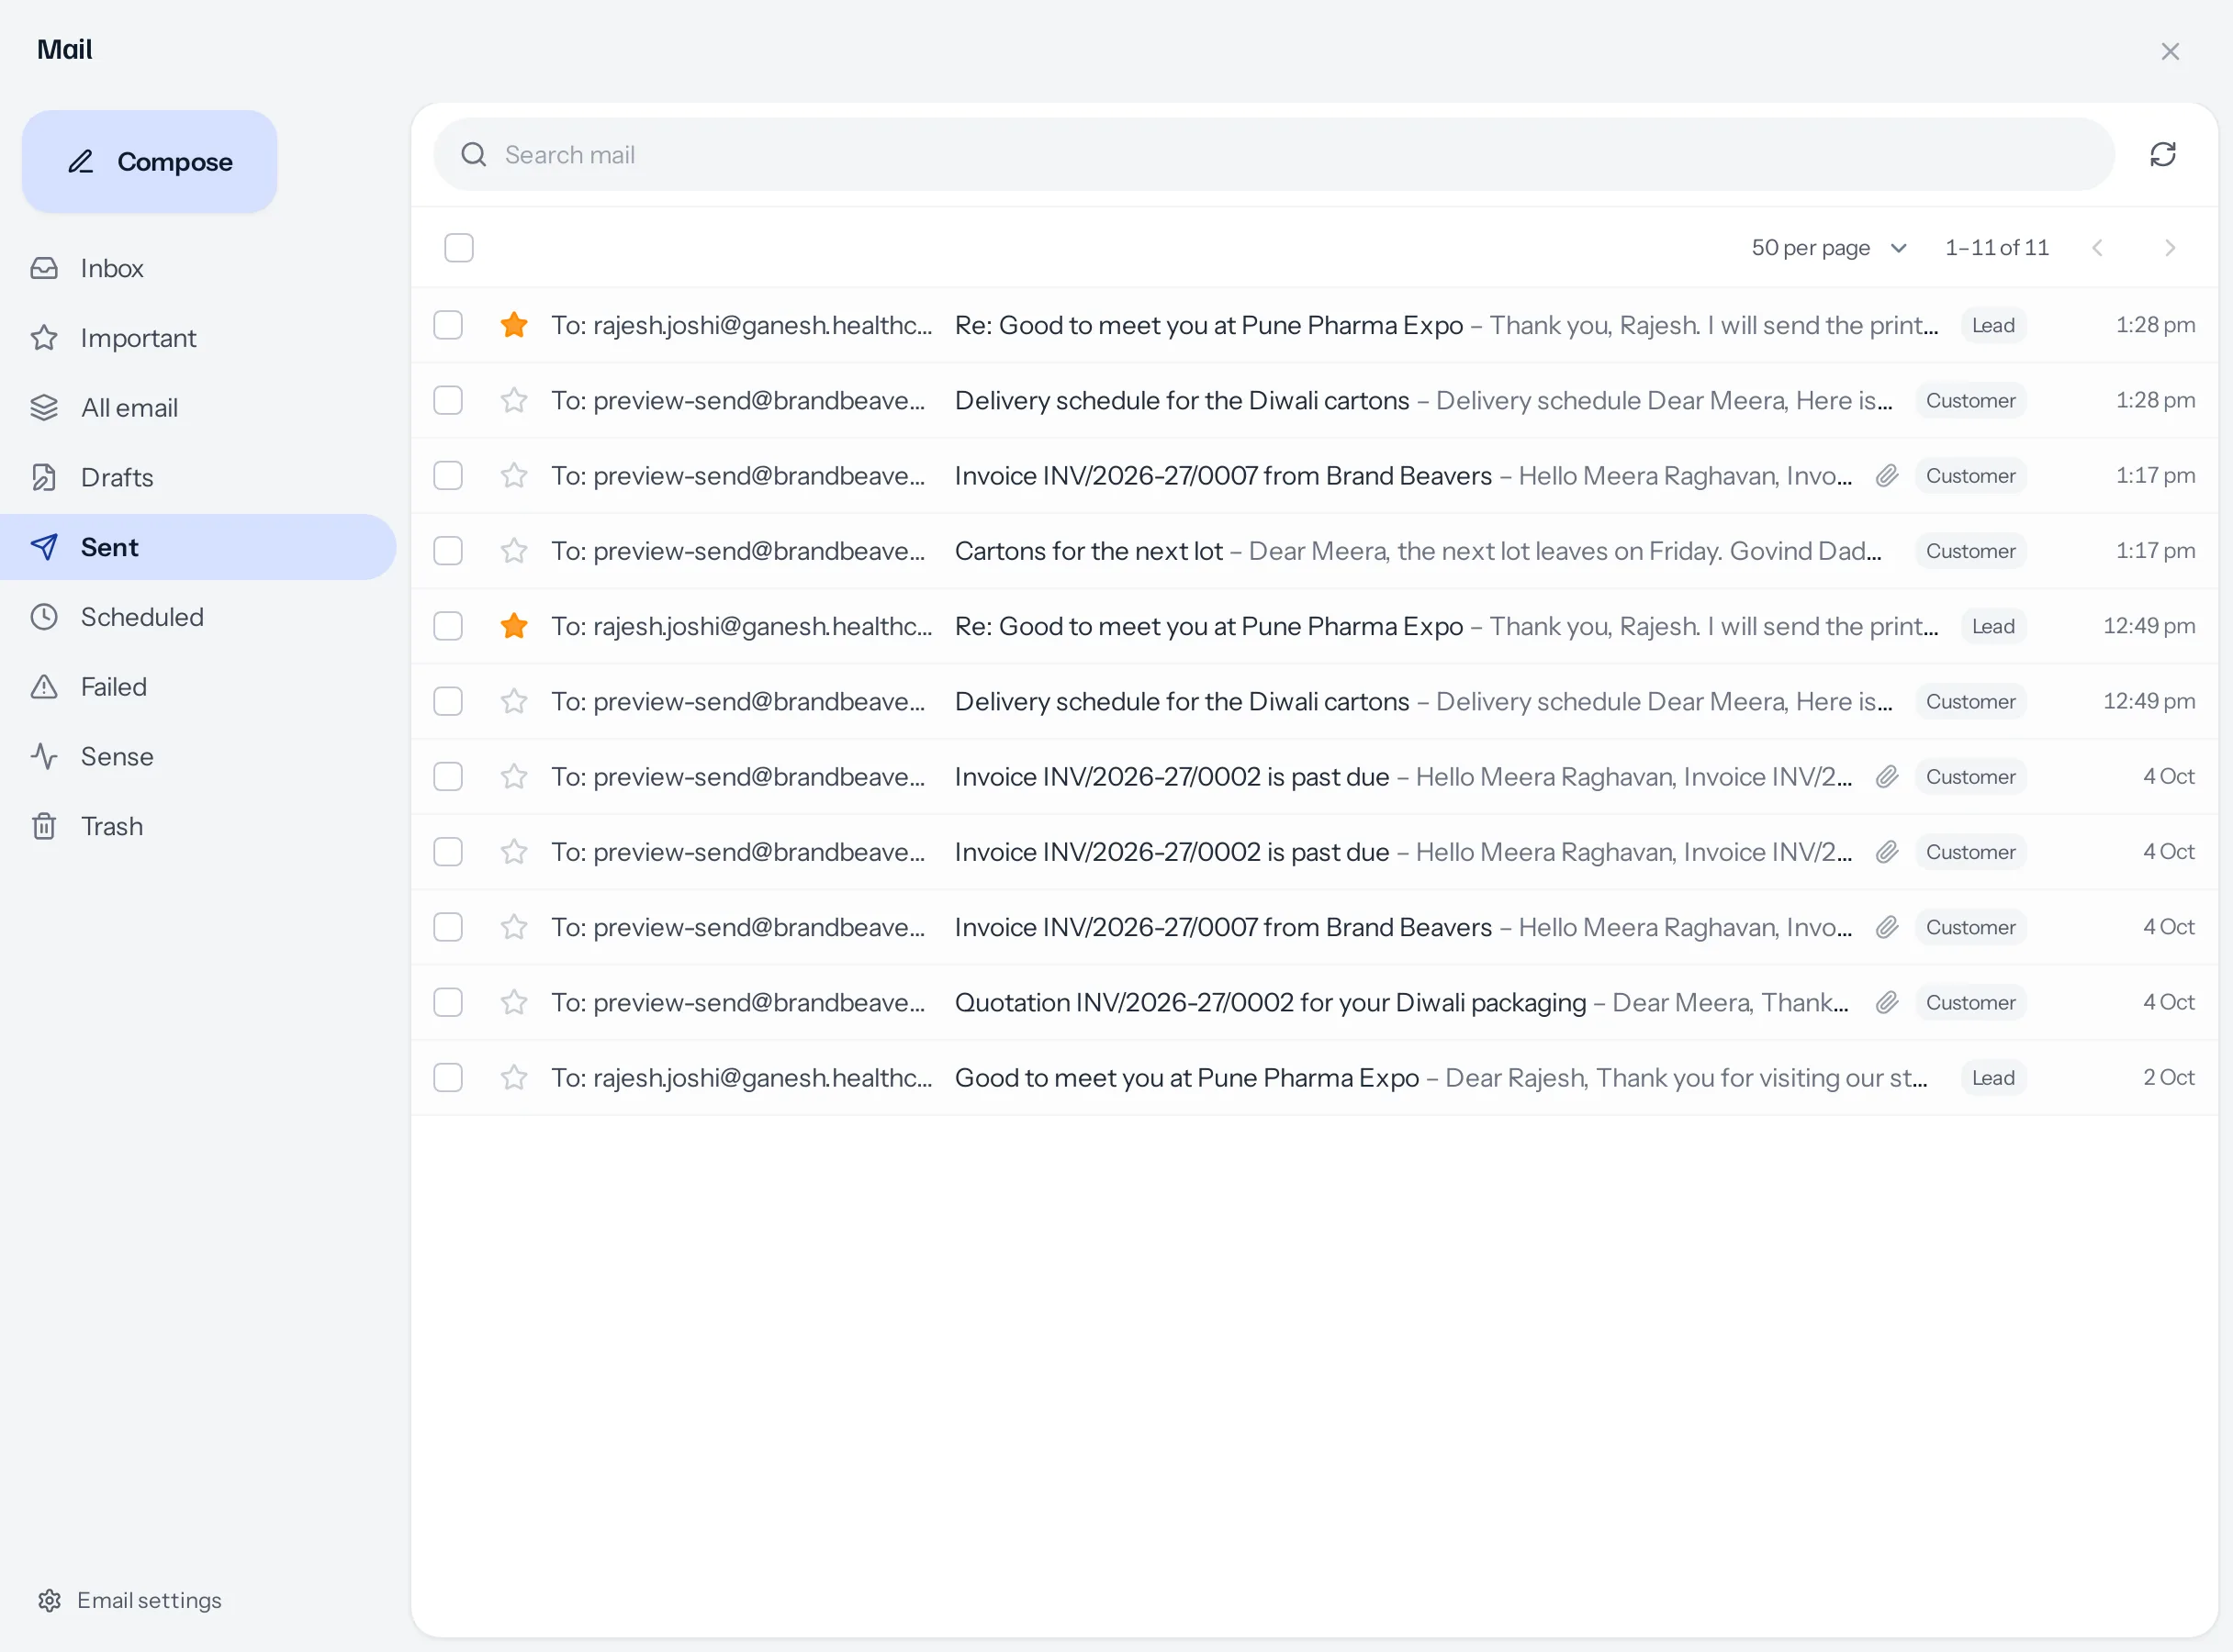Open the Sense section
Screen dimensions: 2233x1652
(x=198, y=756)
